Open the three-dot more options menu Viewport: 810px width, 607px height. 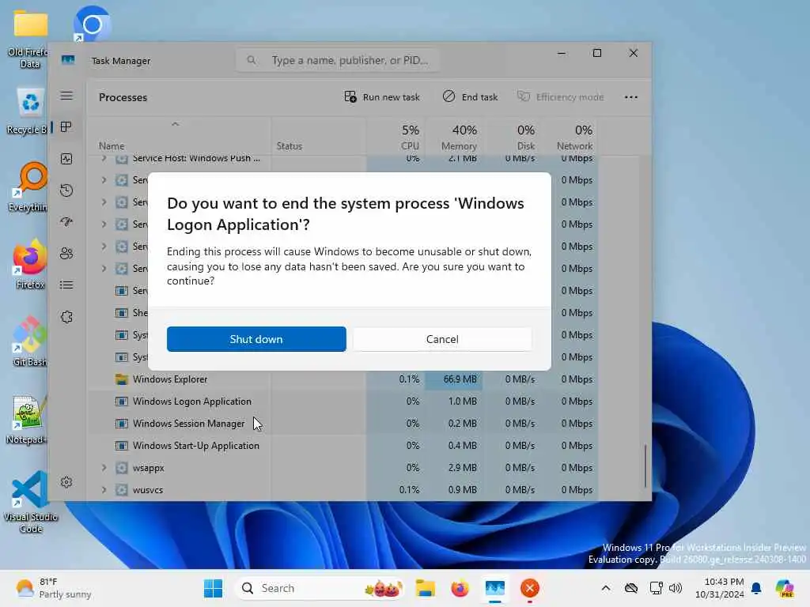(630, 97)
